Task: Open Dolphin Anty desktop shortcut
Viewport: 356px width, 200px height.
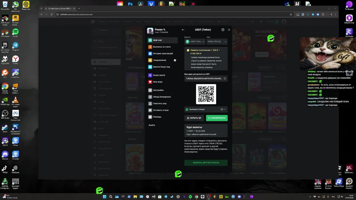Action: pyautogui.click(x=349, y=19)
